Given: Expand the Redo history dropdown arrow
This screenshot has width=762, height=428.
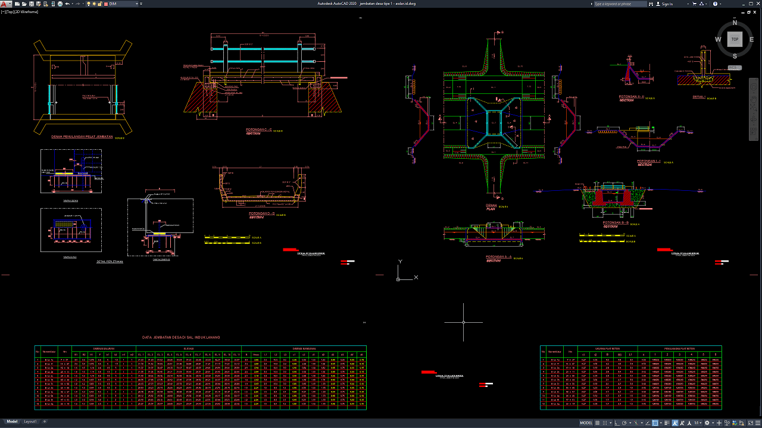Looking at the screenshot, I should (83, 4).
